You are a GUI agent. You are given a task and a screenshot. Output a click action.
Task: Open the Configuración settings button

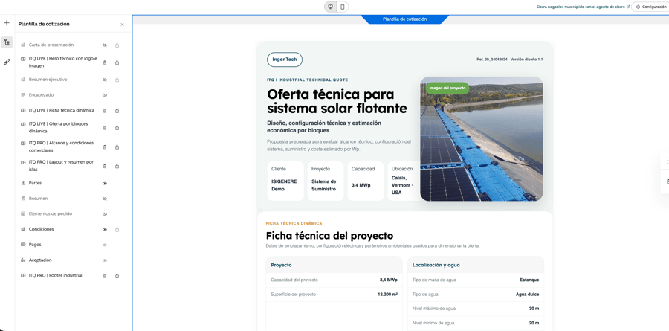pos(651,7)
